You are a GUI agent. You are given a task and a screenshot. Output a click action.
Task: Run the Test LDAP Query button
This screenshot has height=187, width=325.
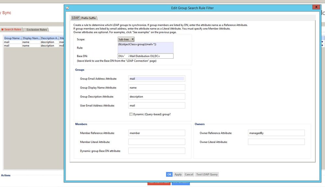[207, 174]
